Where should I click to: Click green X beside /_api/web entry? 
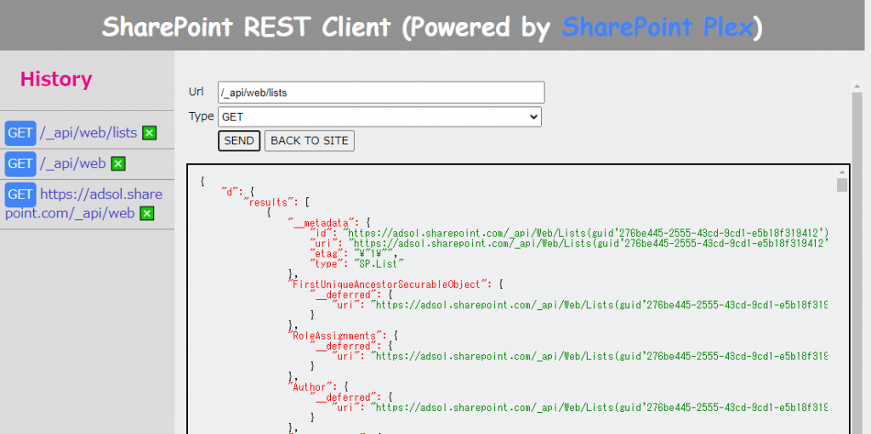tap(118, 163)
